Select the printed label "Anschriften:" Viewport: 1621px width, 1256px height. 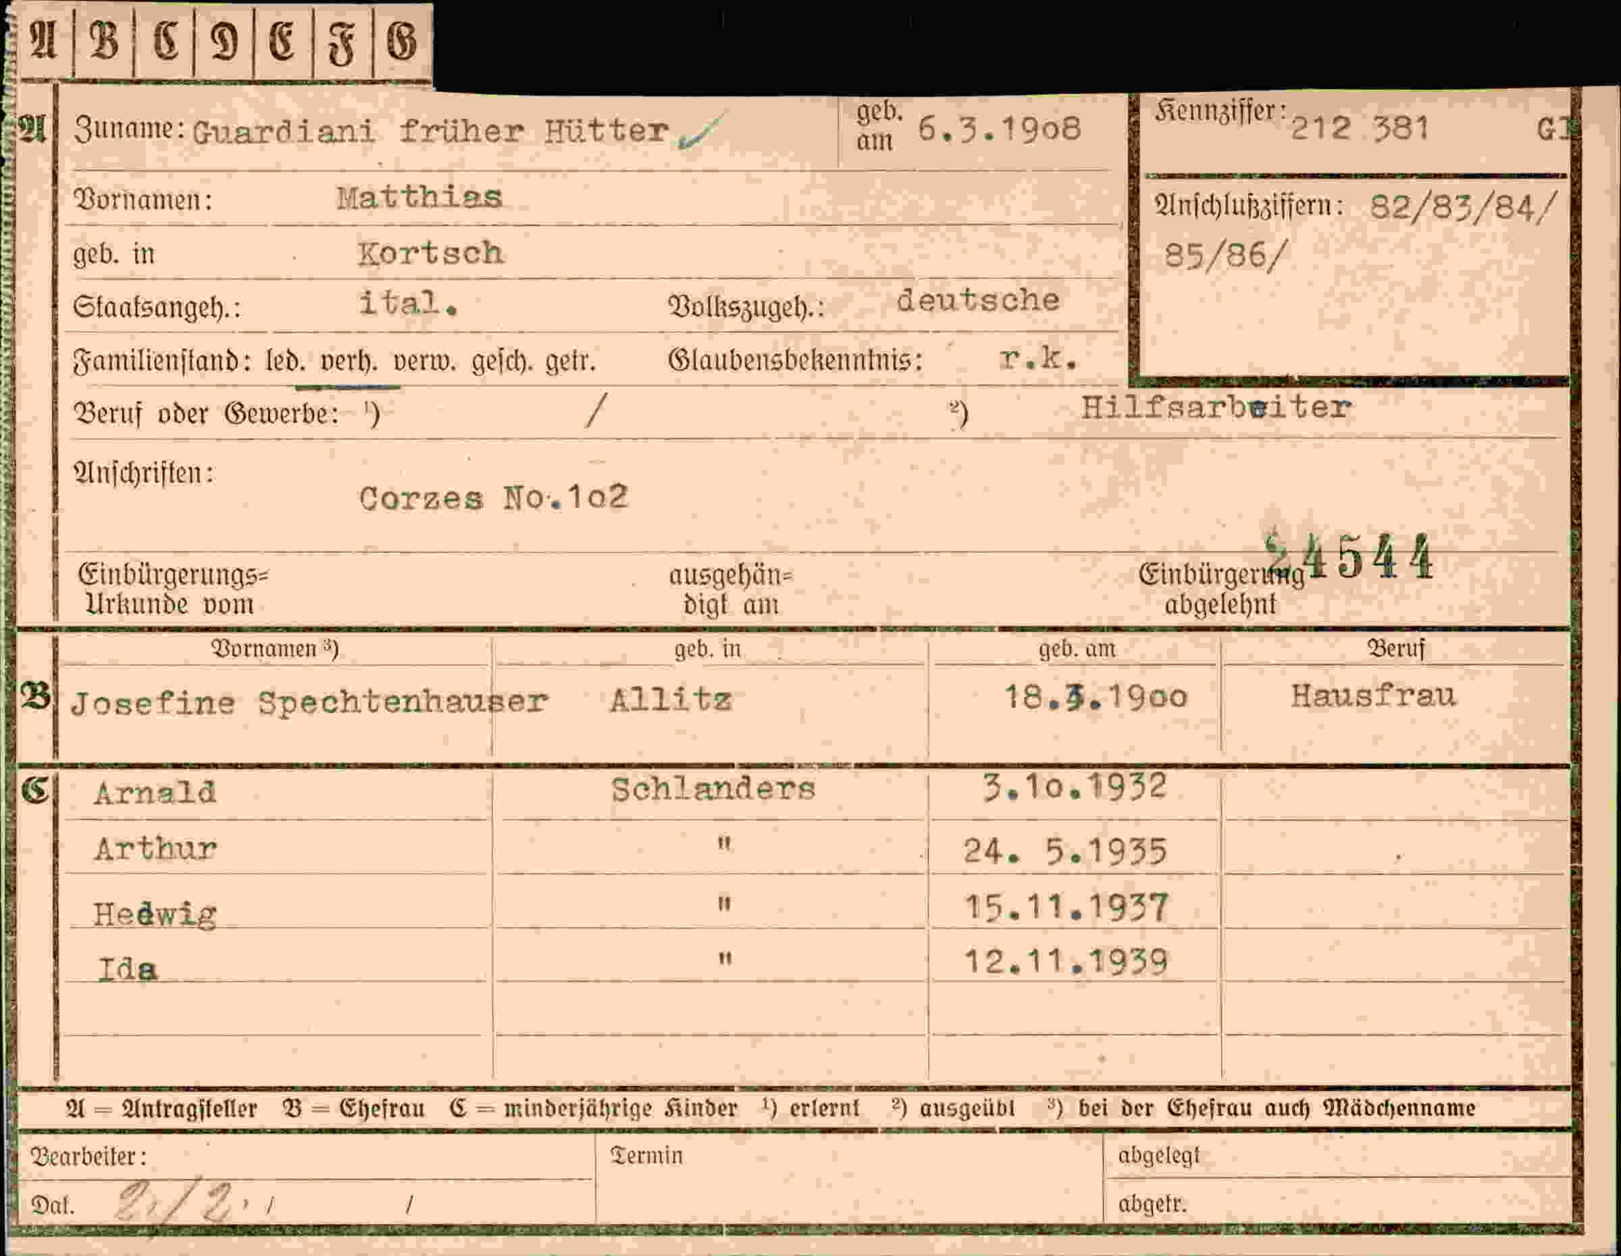(x=144, y=473)
